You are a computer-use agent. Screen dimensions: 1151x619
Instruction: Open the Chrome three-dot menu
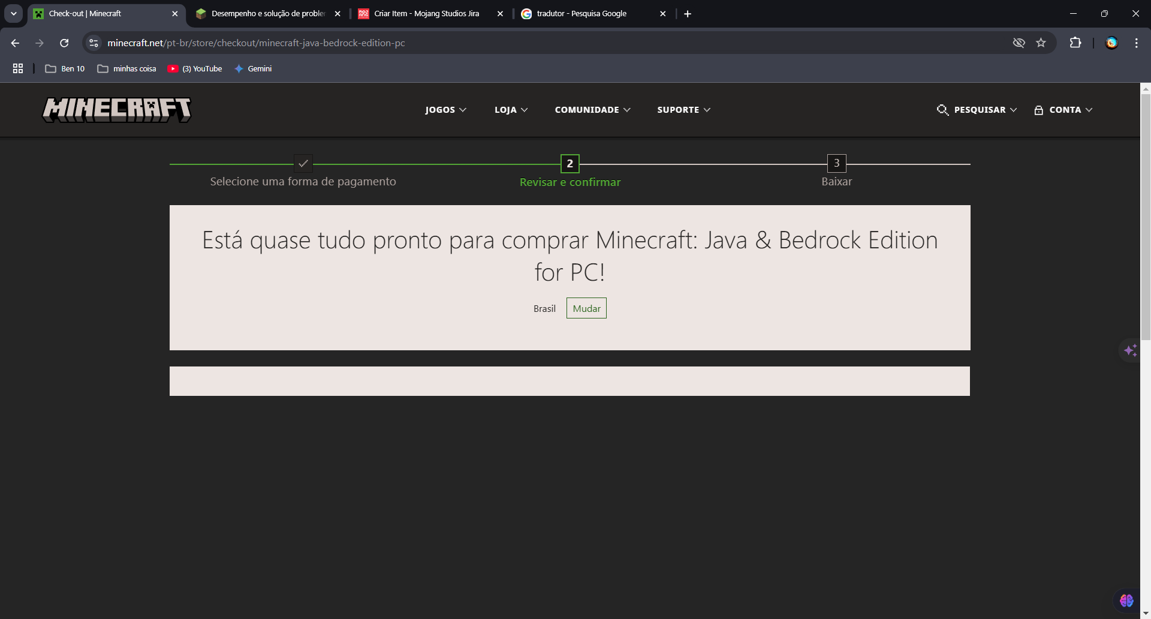coord(1137,43)
